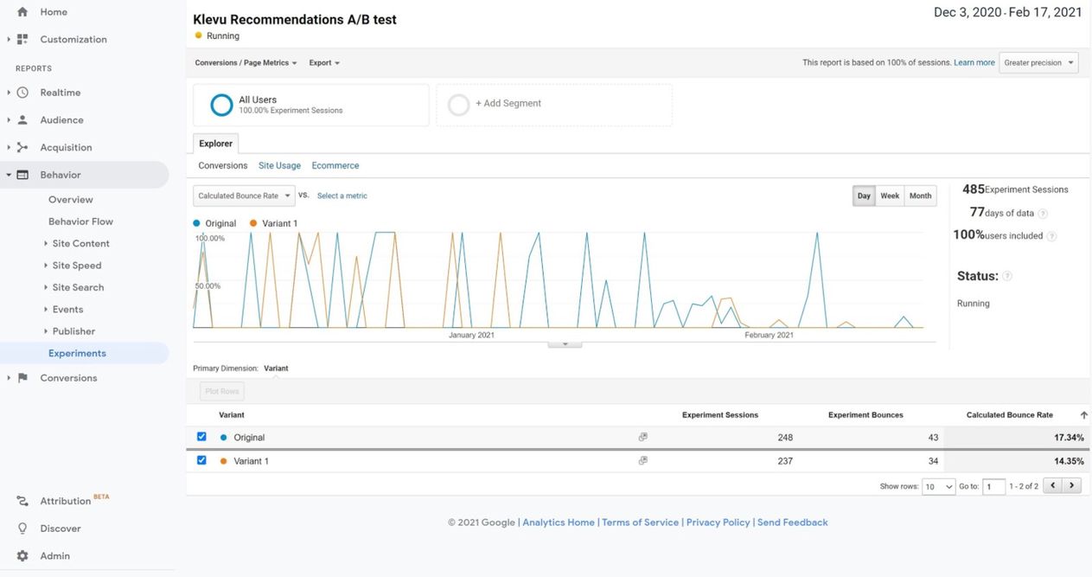Screen dimensions: 1092x577
Task: Go to the next table page arrow
Action: tap(1072, 485)
